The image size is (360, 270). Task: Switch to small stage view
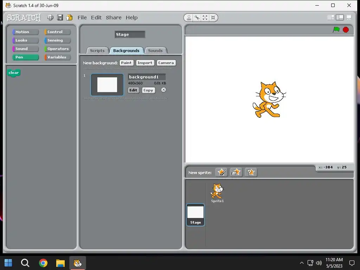coord(331,18)
